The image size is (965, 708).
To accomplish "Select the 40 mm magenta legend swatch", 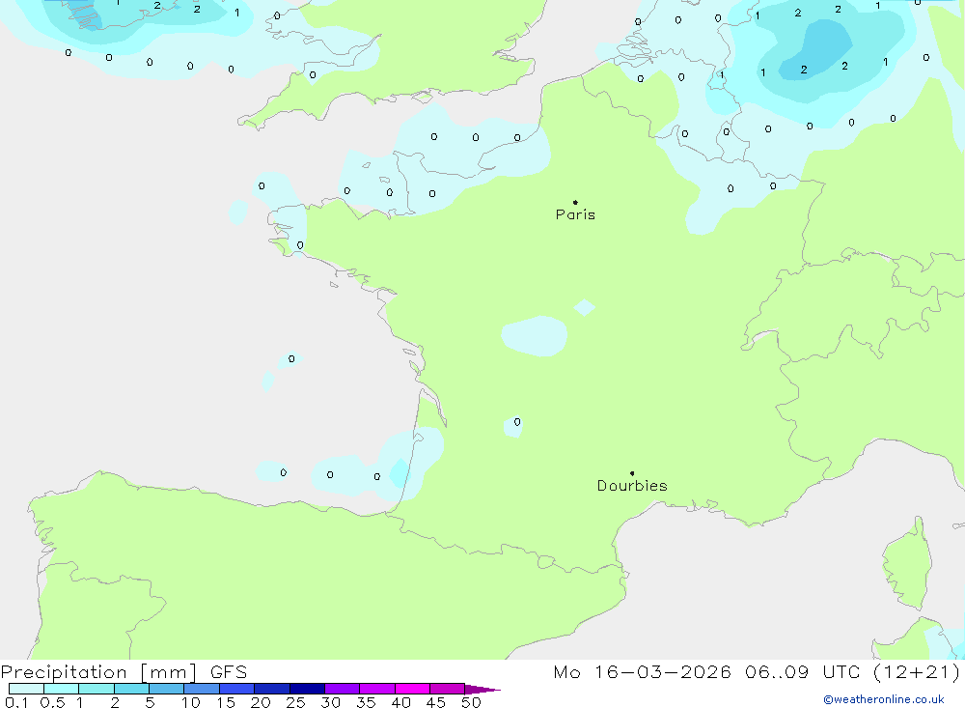I will tap(412, 689).
